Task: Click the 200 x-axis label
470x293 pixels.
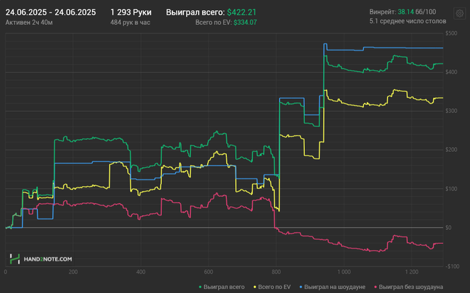Action: (73, 272)
